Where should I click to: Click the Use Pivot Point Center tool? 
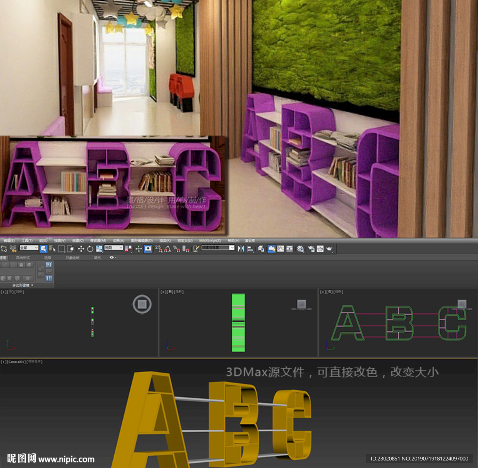128,249
